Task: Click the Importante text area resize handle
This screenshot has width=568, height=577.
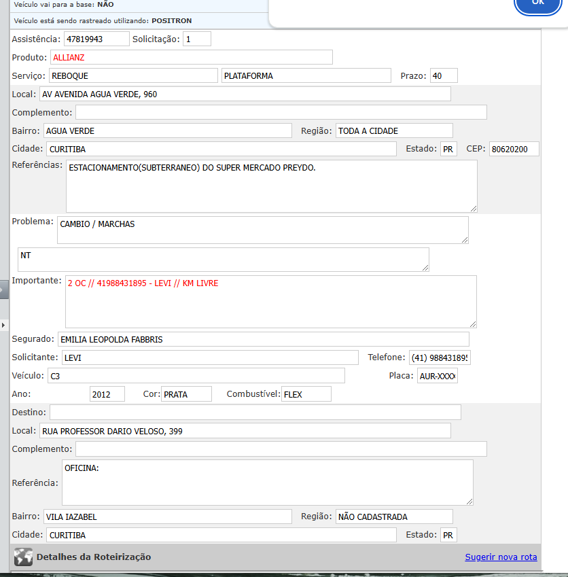Action: click(473, 324)
